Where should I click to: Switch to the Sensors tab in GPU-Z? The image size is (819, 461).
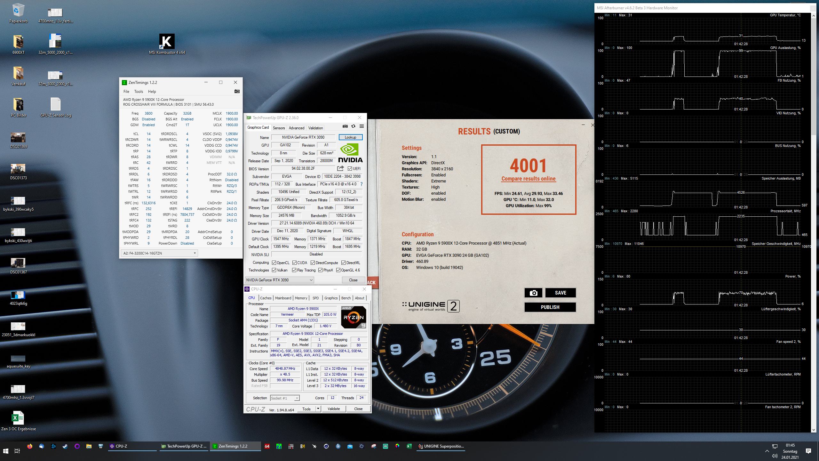[x=279, y=128]
